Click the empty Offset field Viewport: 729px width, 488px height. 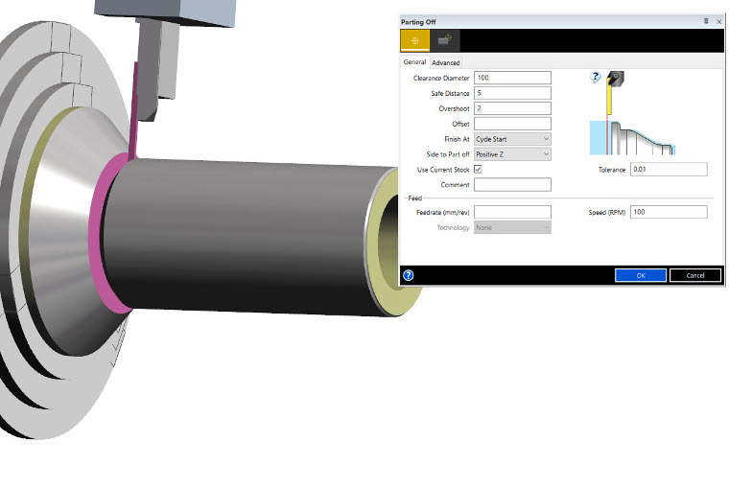(x=512, y=124)
